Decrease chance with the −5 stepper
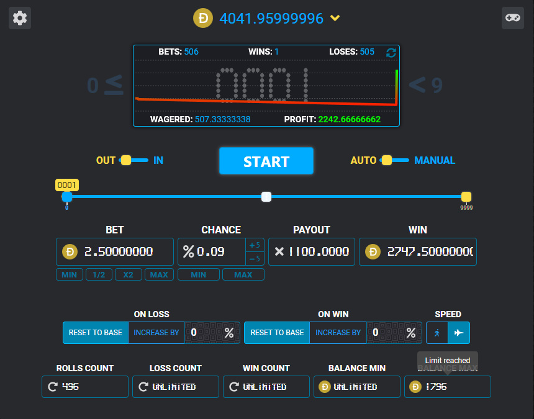 pyautogui.click(x=255, y=258)
